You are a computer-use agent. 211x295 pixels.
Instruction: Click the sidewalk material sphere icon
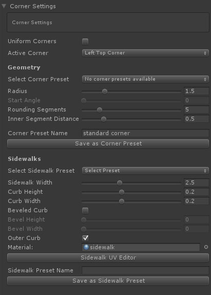86,247
